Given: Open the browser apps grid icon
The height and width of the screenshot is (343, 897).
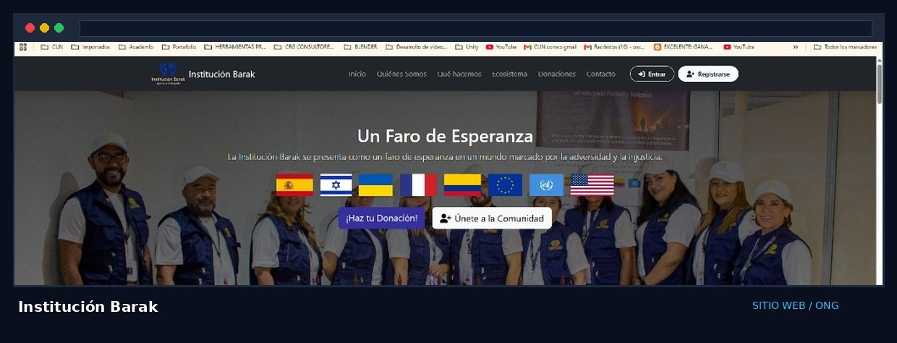Looking at the screenshot, I should [x=23, y=47].
